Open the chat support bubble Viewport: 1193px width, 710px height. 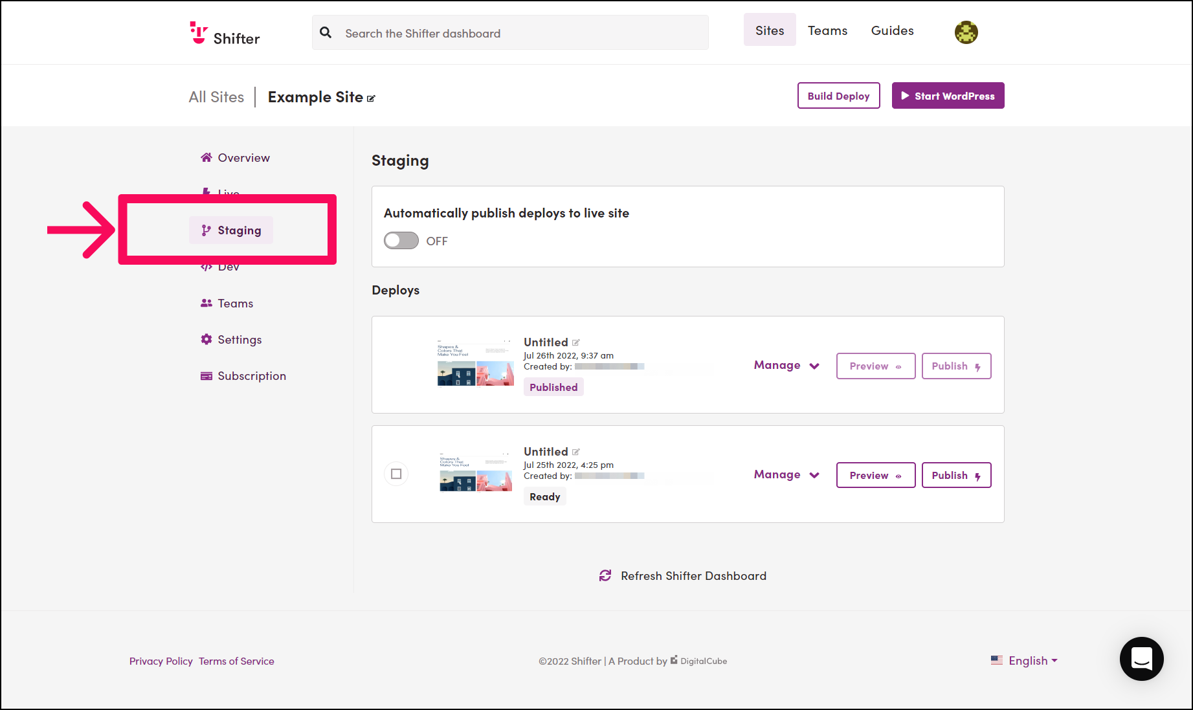coord(1141,659)
